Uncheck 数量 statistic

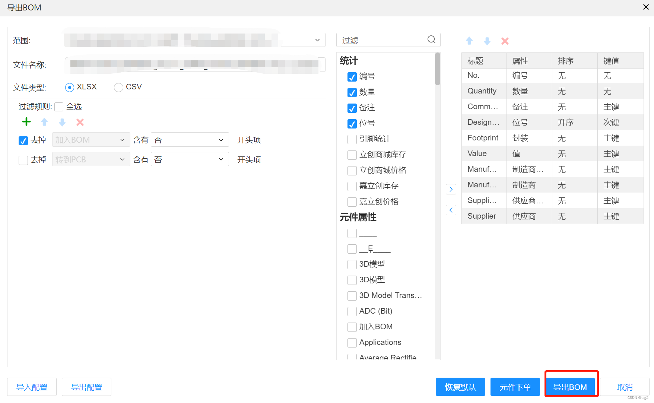pos(352,92)
